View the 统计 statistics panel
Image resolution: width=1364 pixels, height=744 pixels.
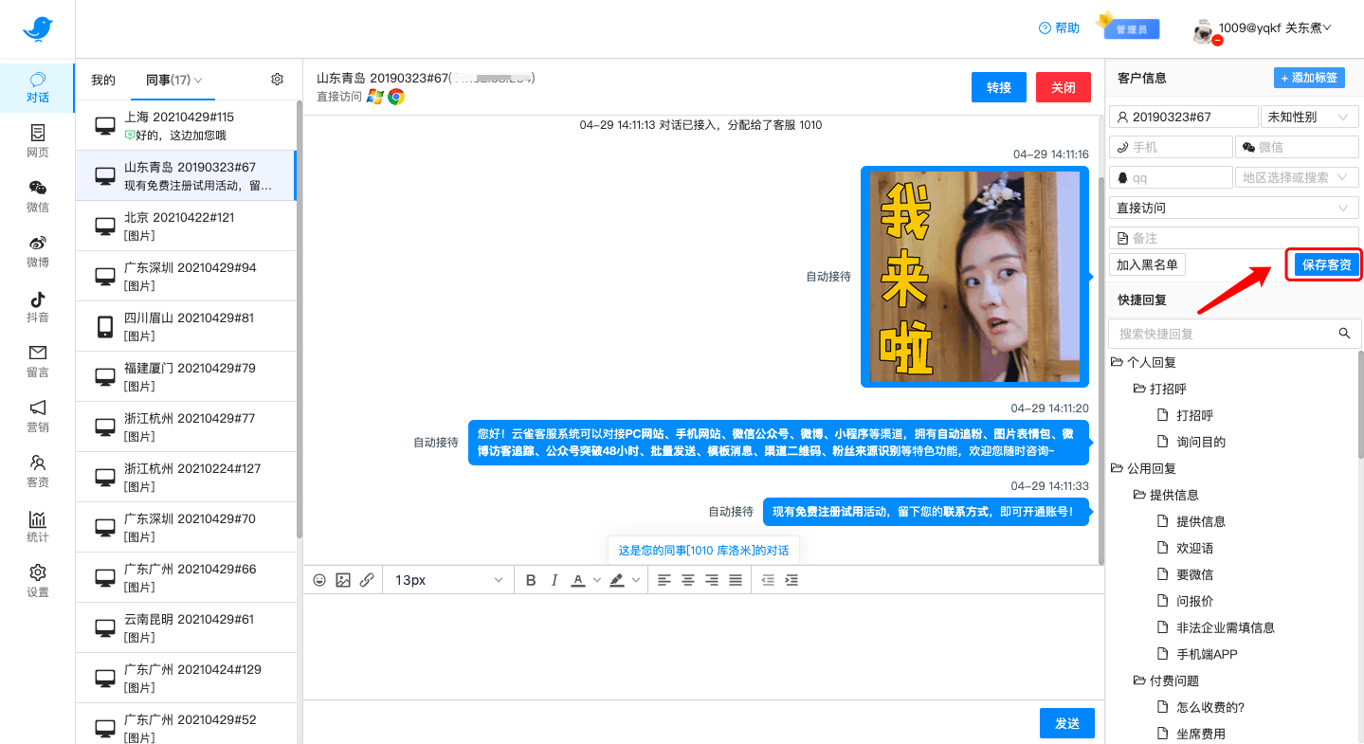[37, 526]
